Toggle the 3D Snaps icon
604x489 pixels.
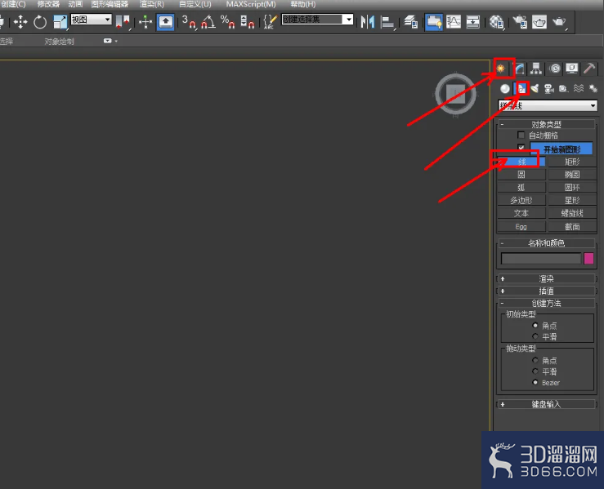(189, 21)
